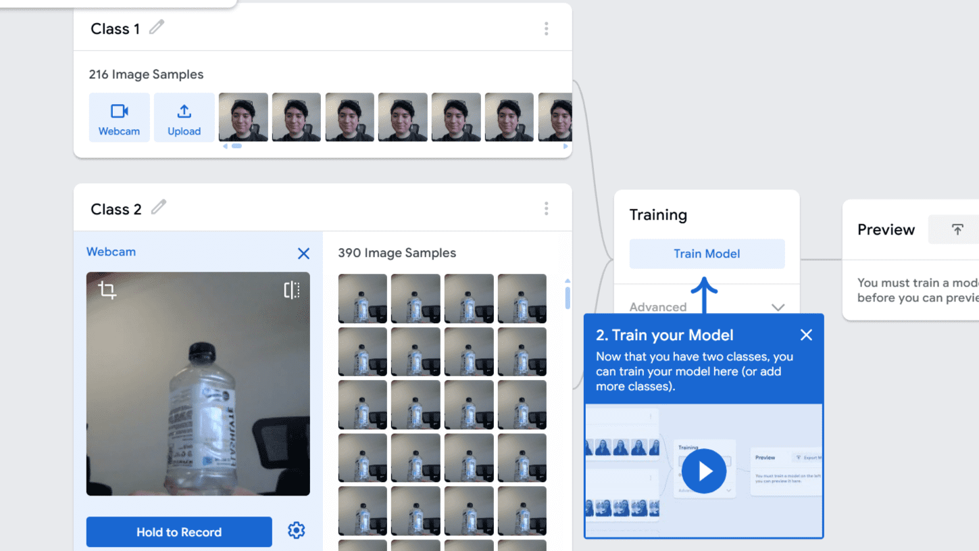Open the Class 2 three-dot options menu
This screenshot has height=551, width=979.
pyautogui.click(x=546, y=209)
